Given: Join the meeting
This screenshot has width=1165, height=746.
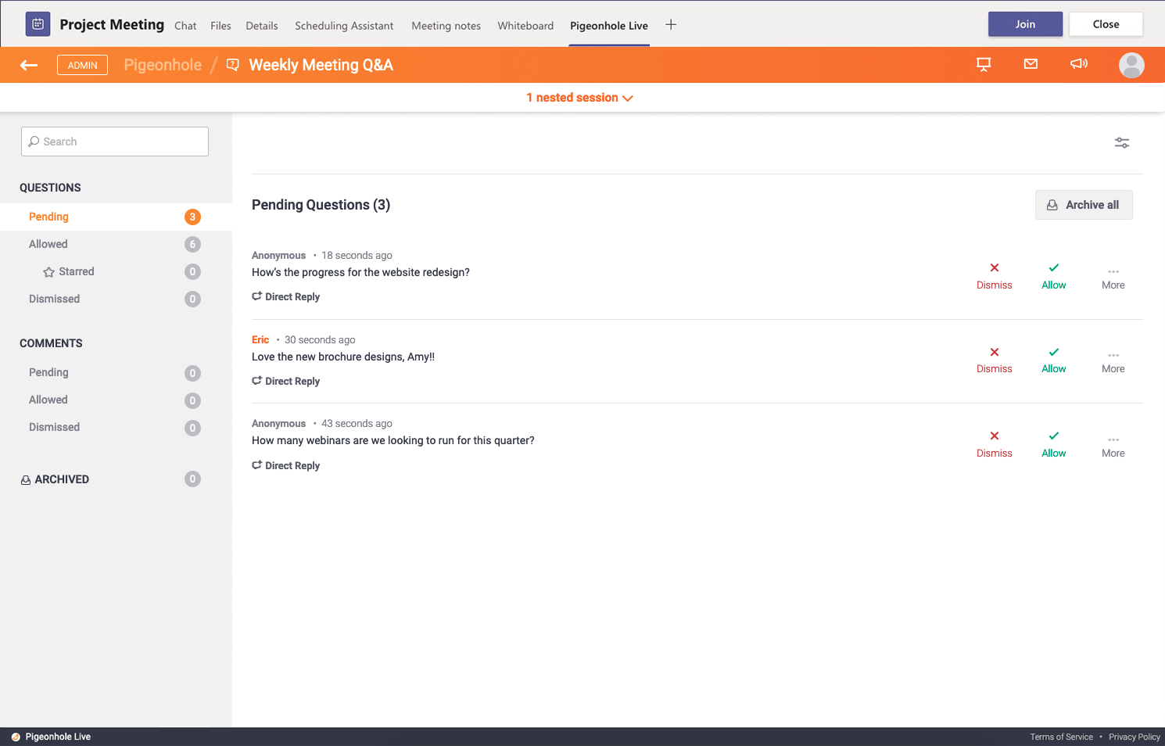Looking at the screenshot, I should 1025,24.
